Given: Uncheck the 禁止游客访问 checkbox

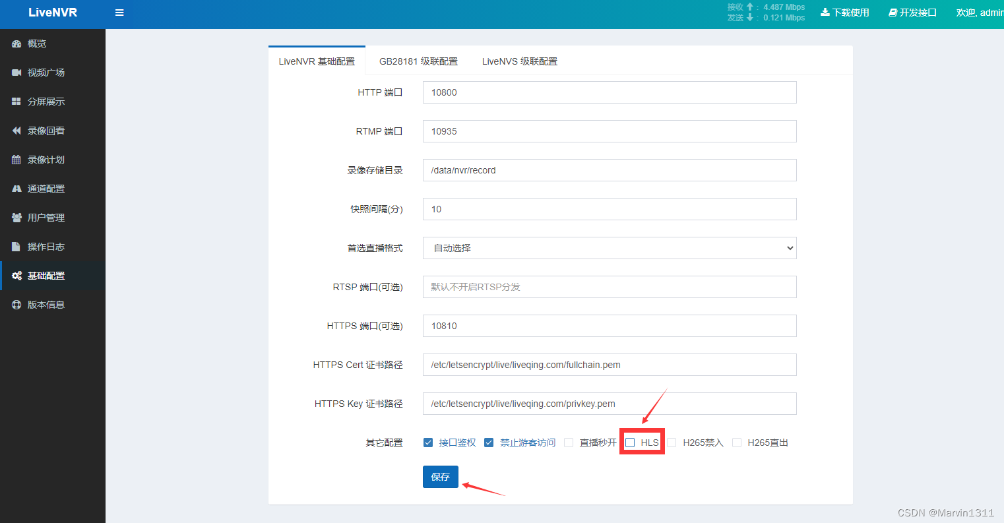Looking at the screenshot, I should point(489,443).
